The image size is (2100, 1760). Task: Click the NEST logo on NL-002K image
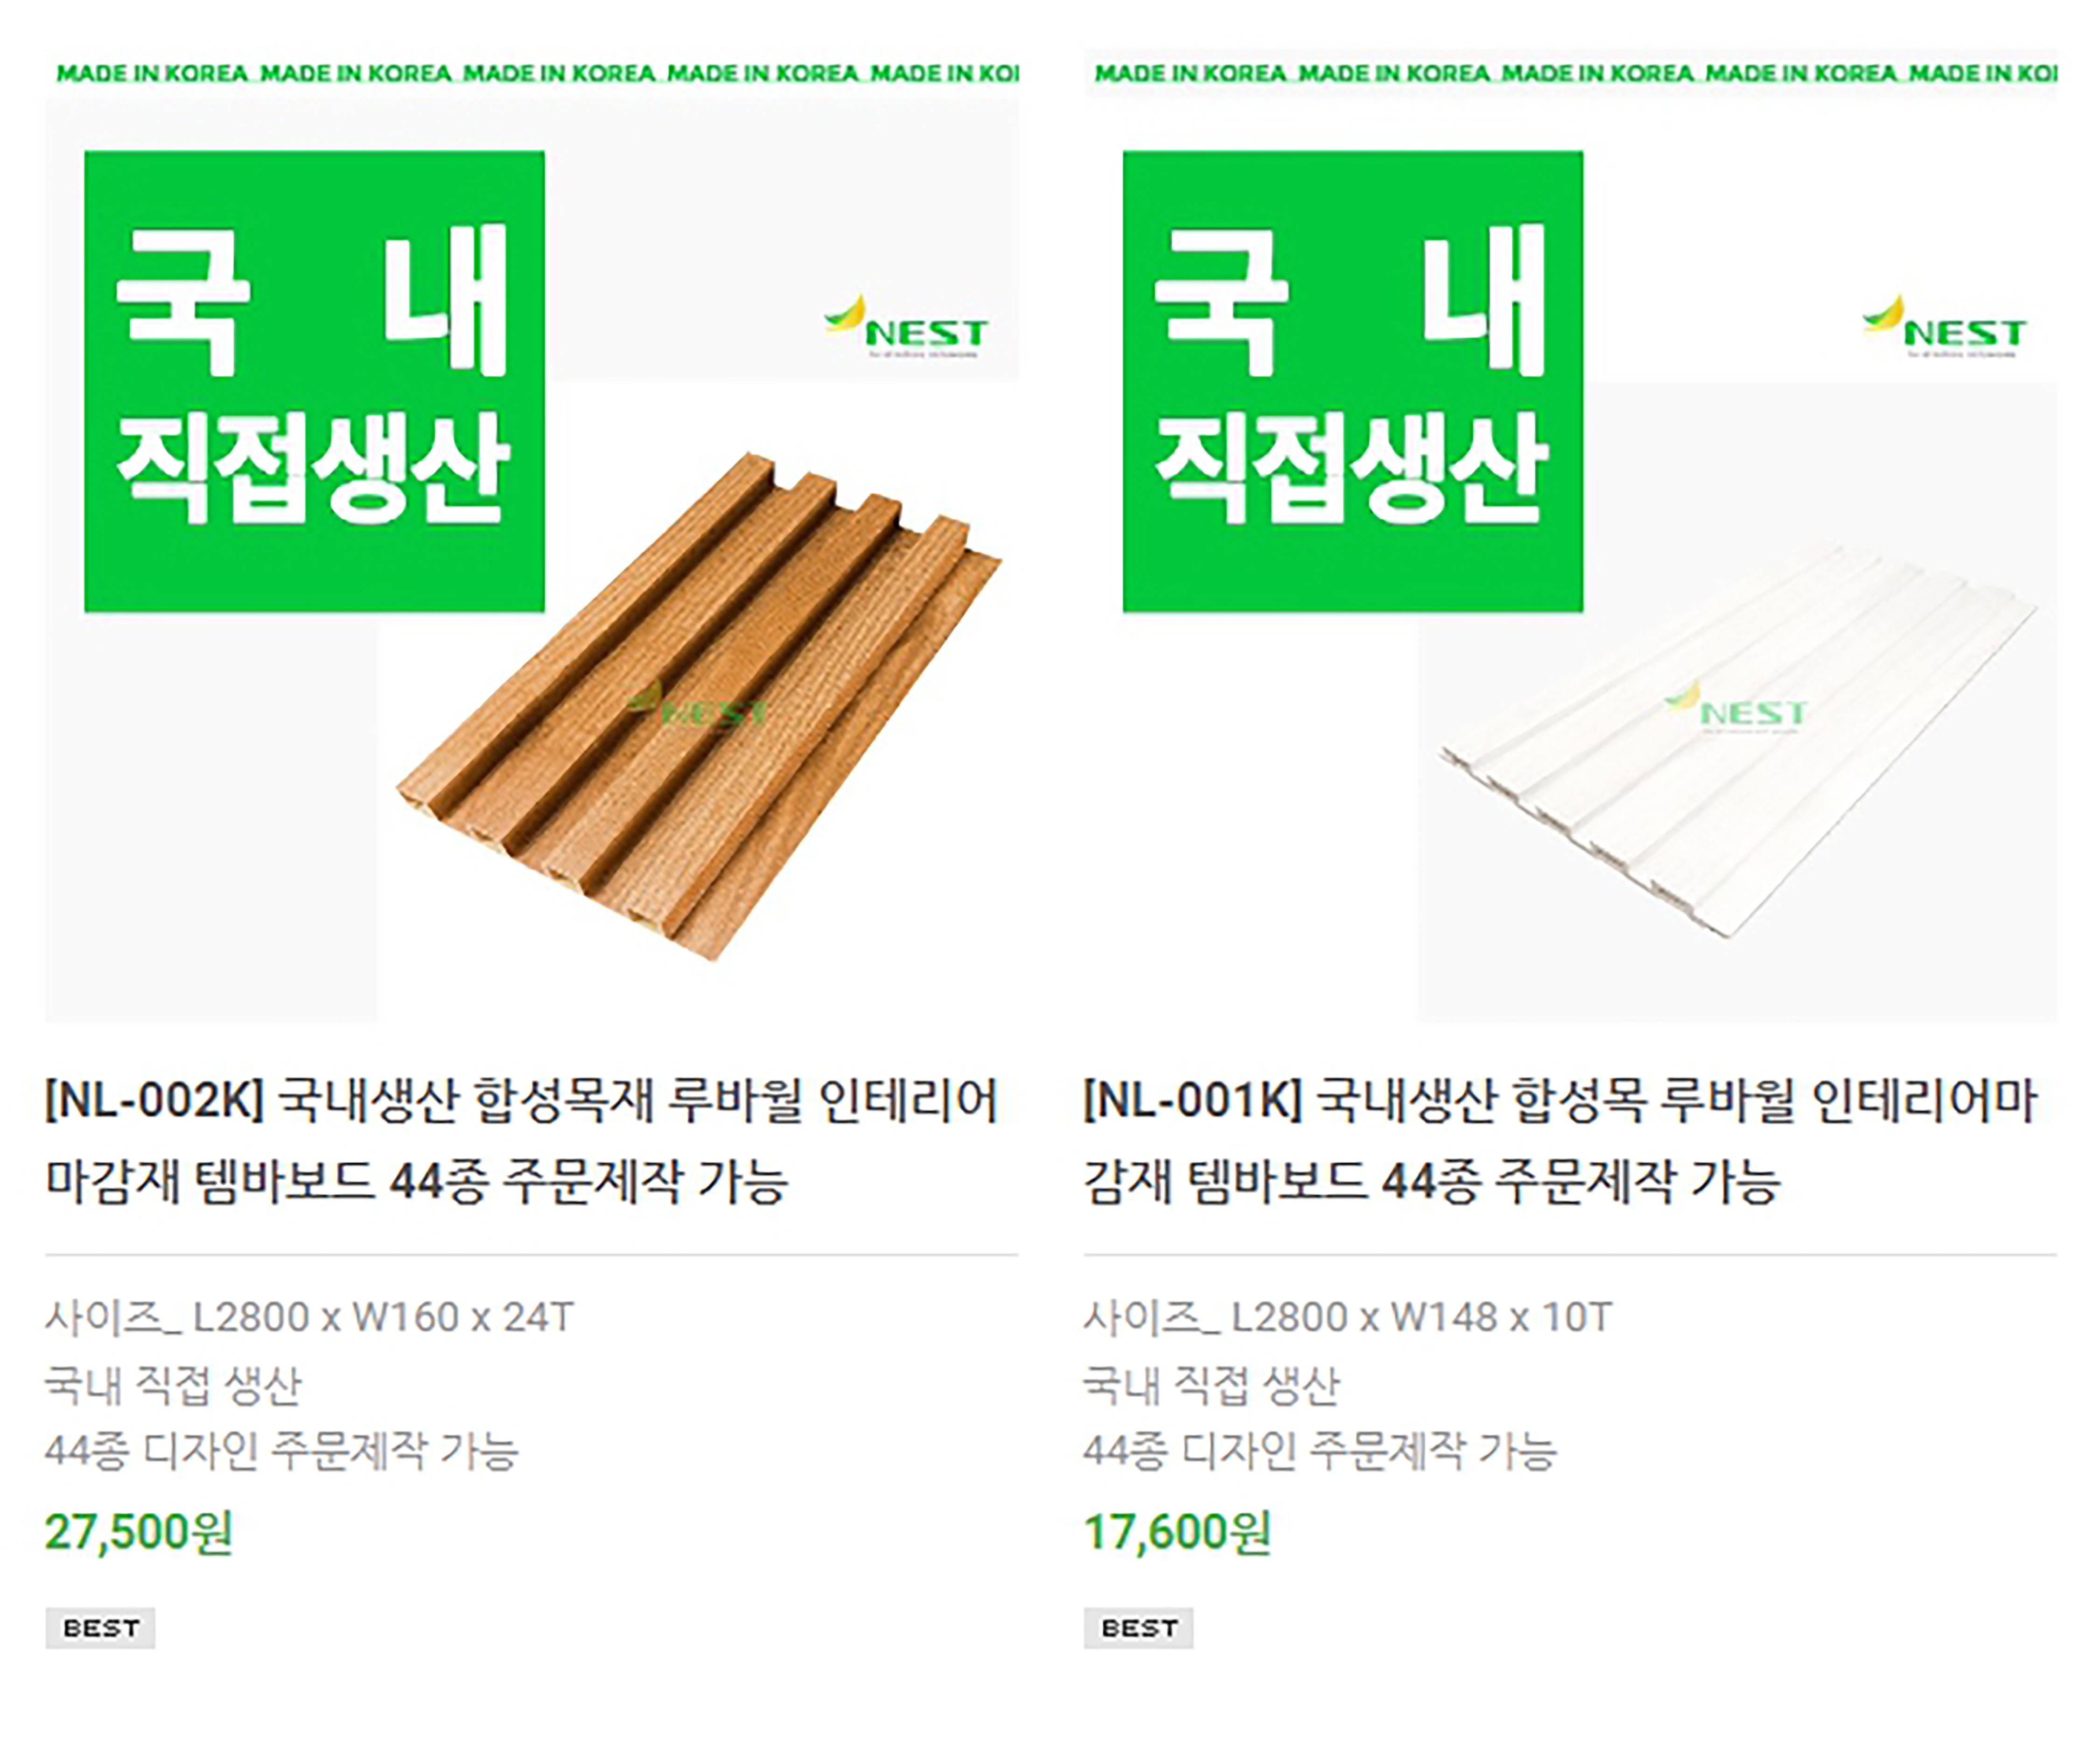pyautogui.click(x=906, y=326)
